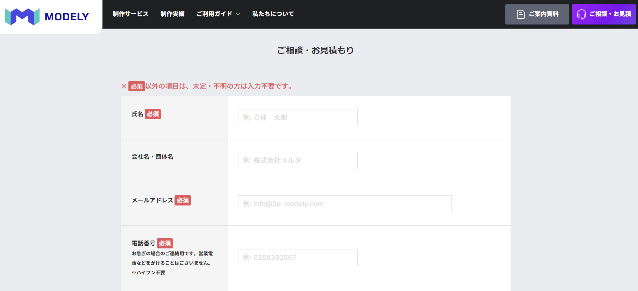
Task: Click the ご相談・お見積もり page heading
Action: (x=315, y=50)
